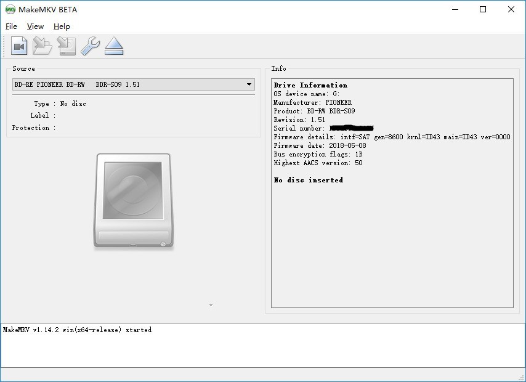Click the save-to-folder toolbar icon
The width and height of the screenshot is (526, 382).
tap(42, 46)
